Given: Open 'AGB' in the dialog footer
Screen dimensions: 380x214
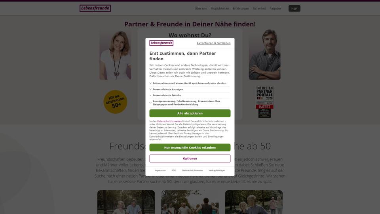Looking at the screenshot, I should click(174, 170).
